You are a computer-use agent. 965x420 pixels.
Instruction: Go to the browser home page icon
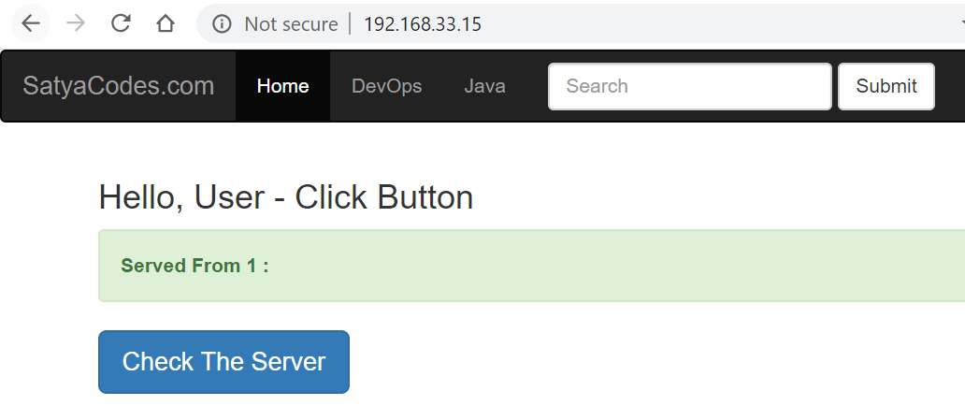(x=166, y=23)
